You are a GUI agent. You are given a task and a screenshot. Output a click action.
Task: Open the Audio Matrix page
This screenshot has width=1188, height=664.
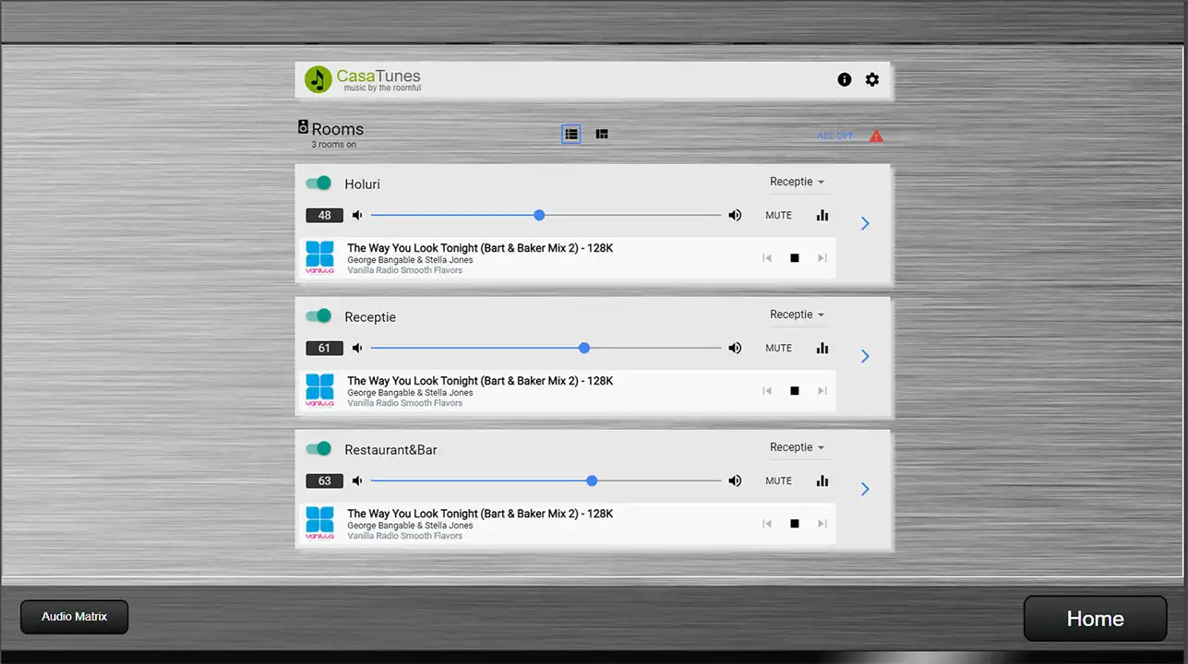[75, 617]
